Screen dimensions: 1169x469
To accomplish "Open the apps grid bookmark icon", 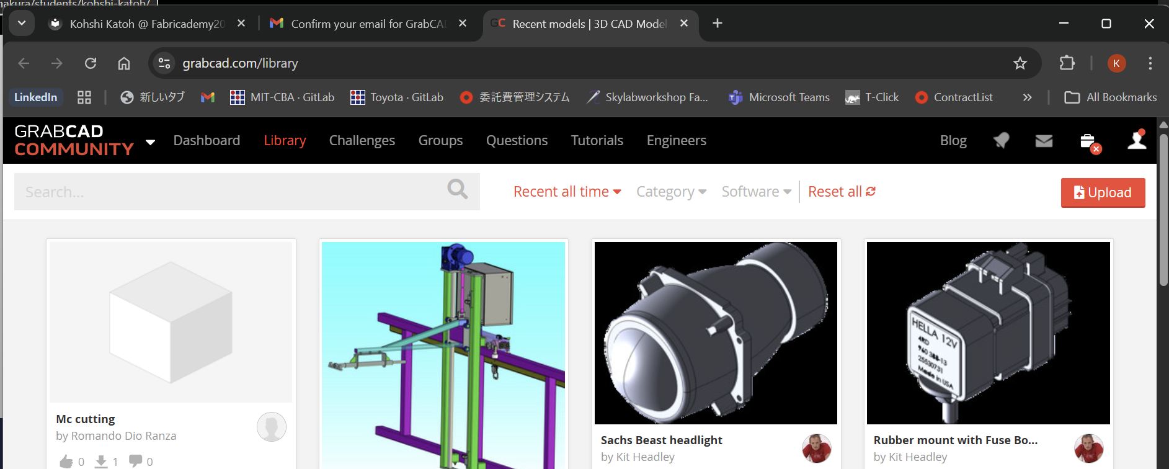I will click(84, 97).
